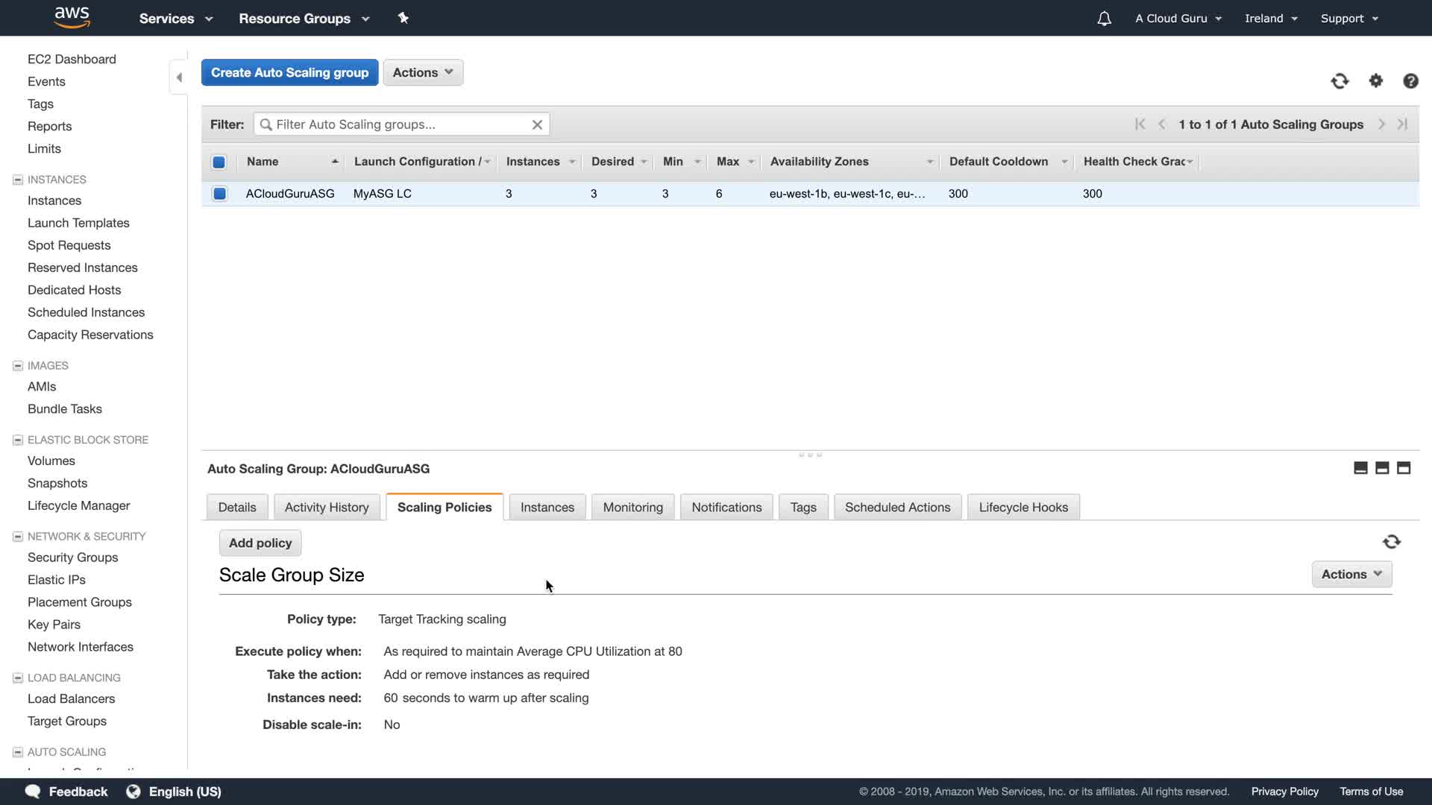Open the Actions dropdown next to Create button
This screenshot has height=805, width=1432.
423,72
